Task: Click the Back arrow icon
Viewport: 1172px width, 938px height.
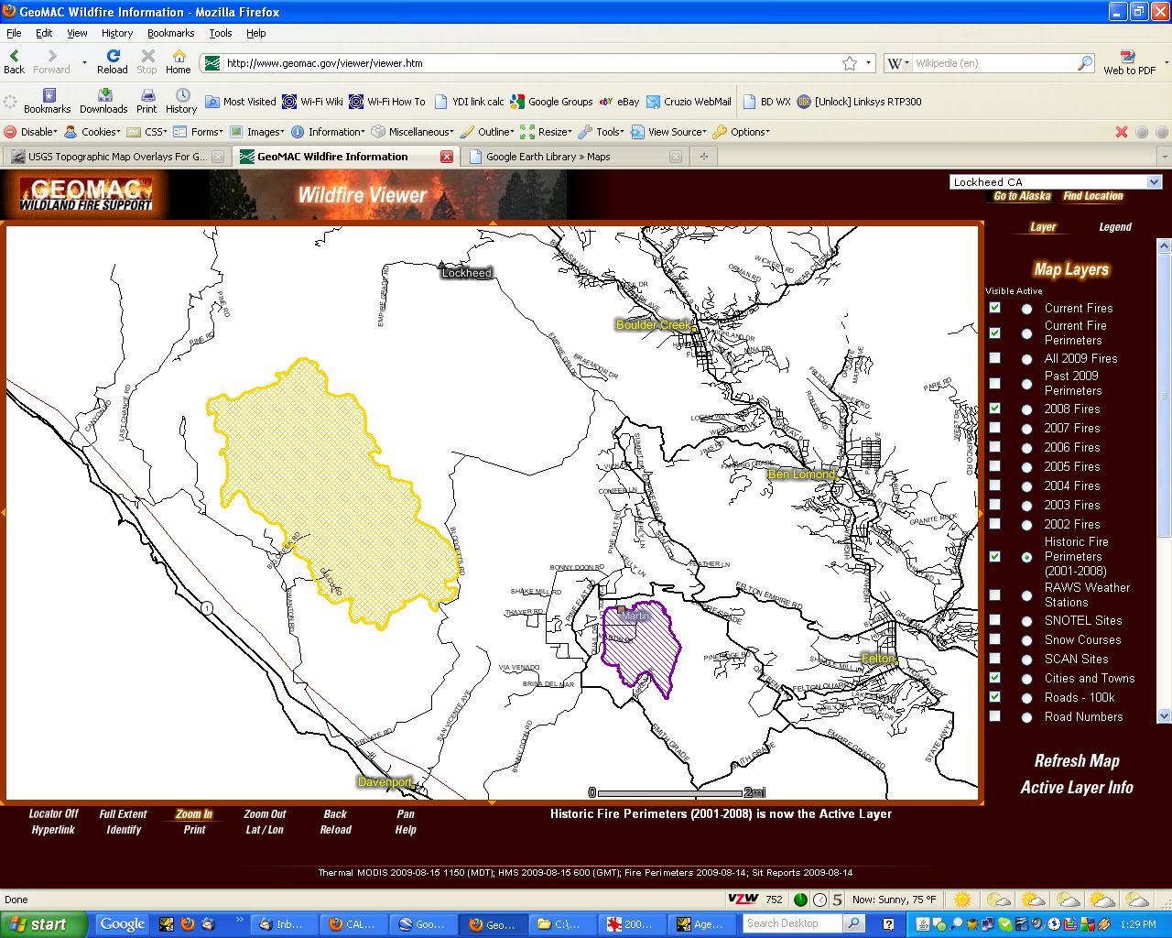Action: coord(15,57)
